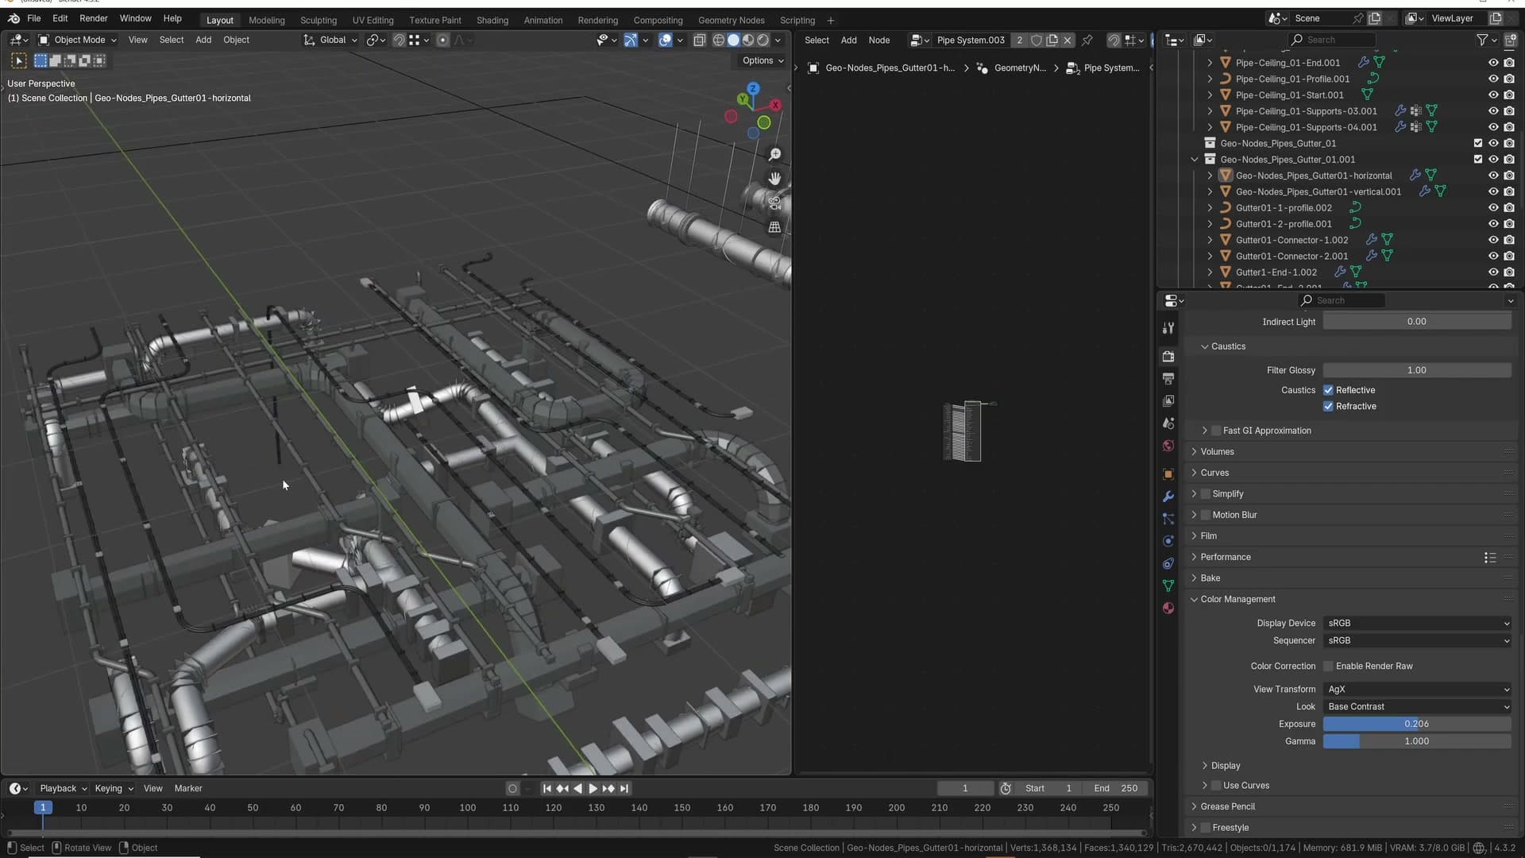The image size is (1525, 858).
Task: Enable the Simplify checkbox
Action: (1206, 494)
